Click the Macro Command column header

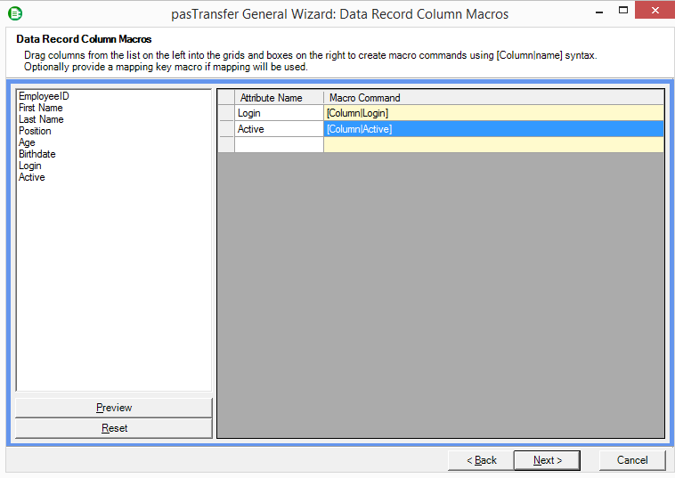point(493,98)
